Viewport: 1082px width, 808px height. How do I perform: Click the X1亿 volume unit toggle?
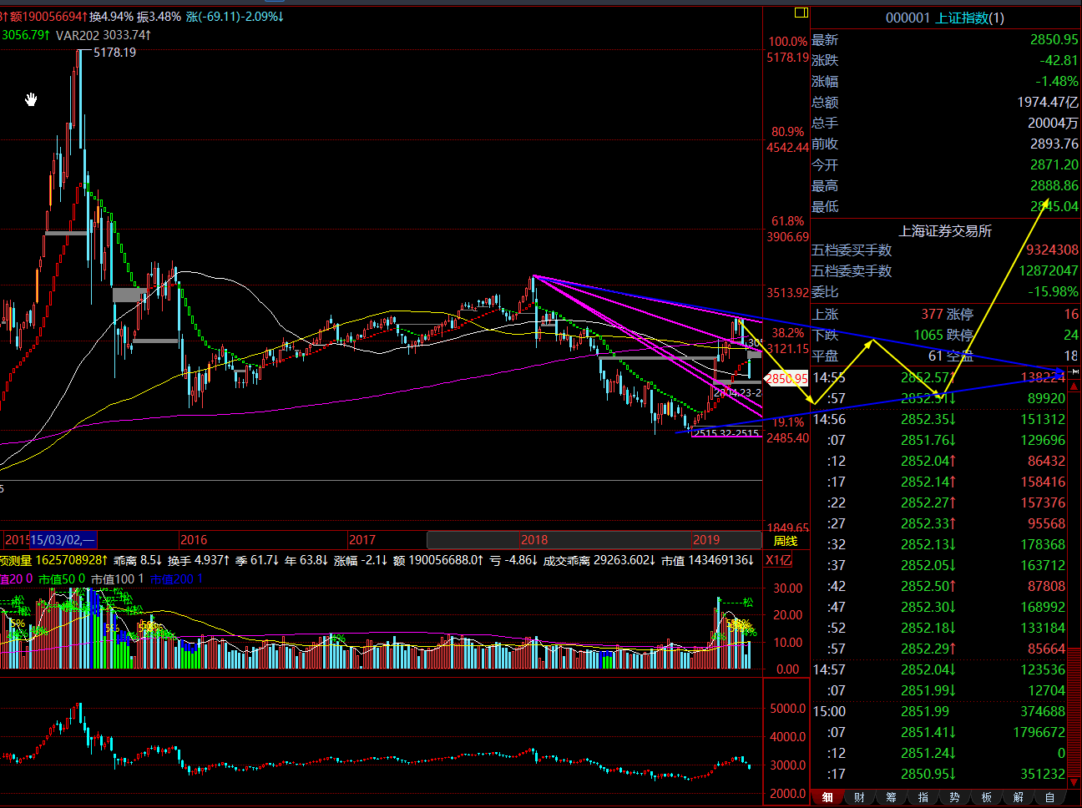click(x=778, y=560)
